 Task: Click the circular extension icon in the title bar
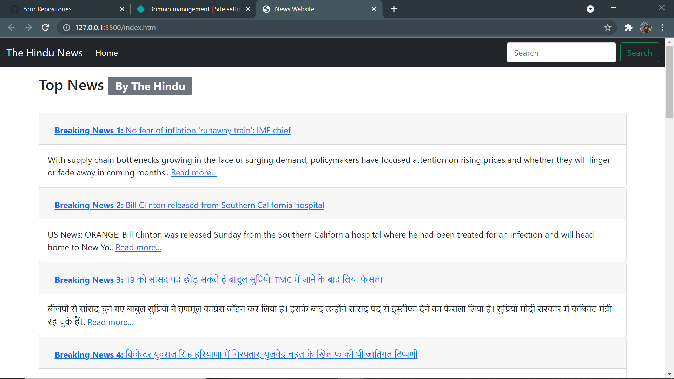click(590, 9)
